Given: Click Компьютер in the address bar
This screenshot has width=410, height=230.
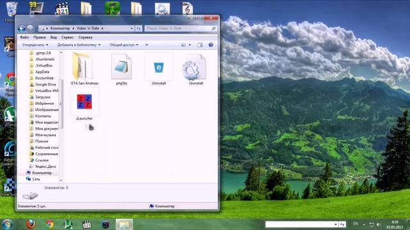Looking at the screenshot, I should coord(60,28).
